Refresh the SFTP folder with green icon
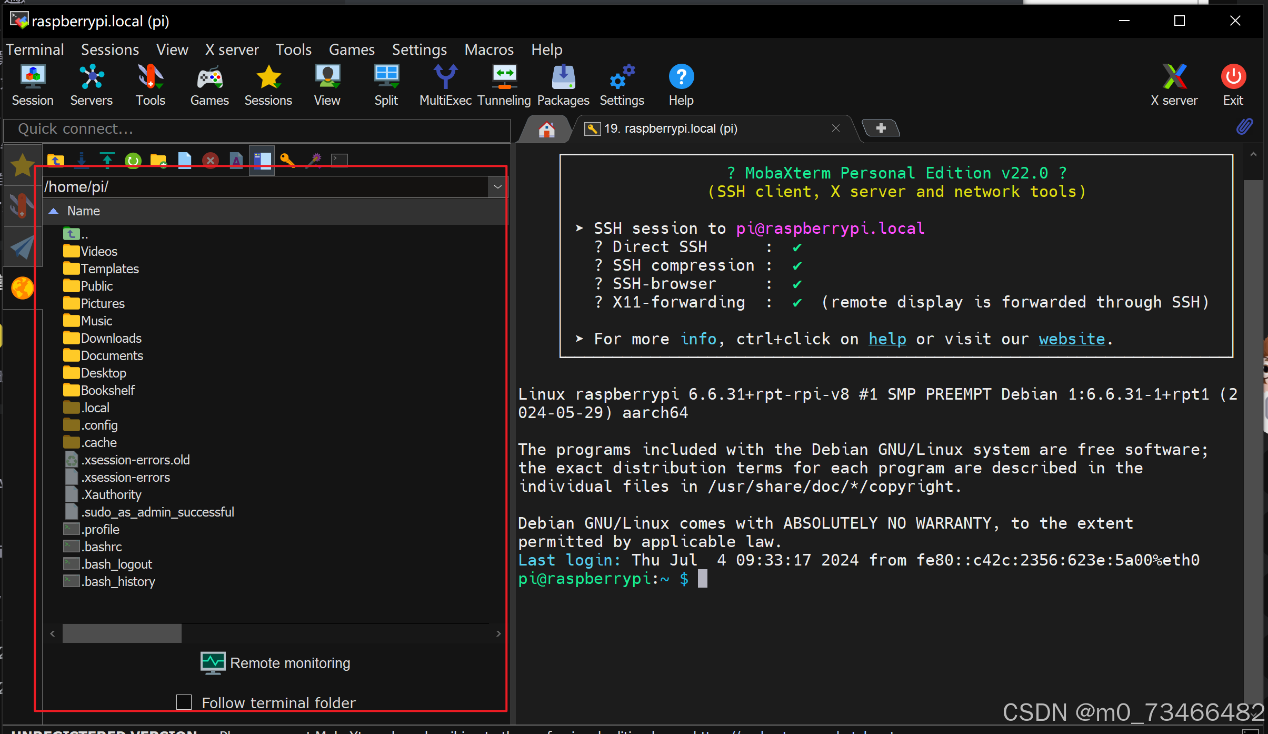 tap(133, 160)
